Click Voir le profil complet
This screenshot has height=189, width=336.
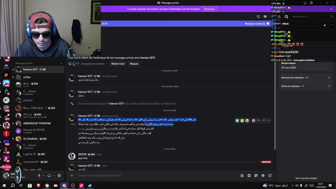point(306,178)
